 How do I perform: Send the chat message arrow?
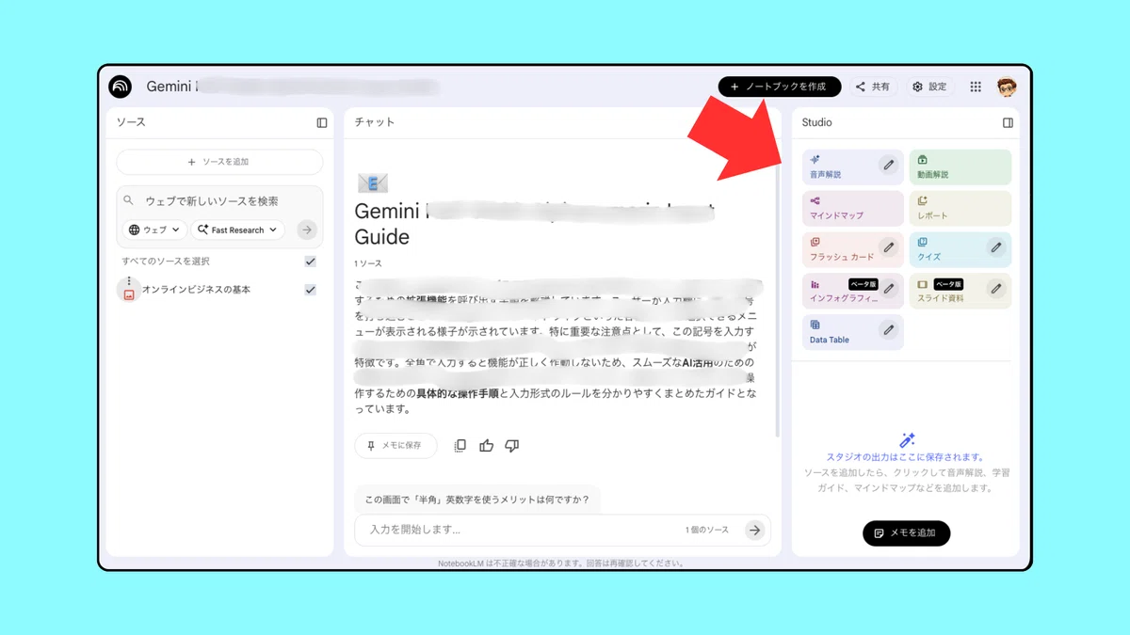pyautogui.click(x=754, y=530)
